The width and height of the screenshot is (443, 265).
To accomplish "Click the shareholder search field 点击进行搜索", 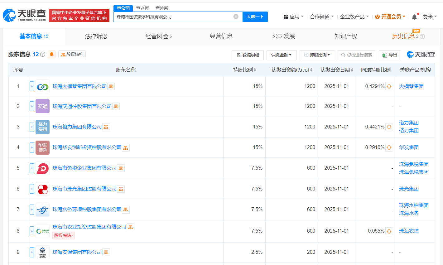I will tap(357, 55).
